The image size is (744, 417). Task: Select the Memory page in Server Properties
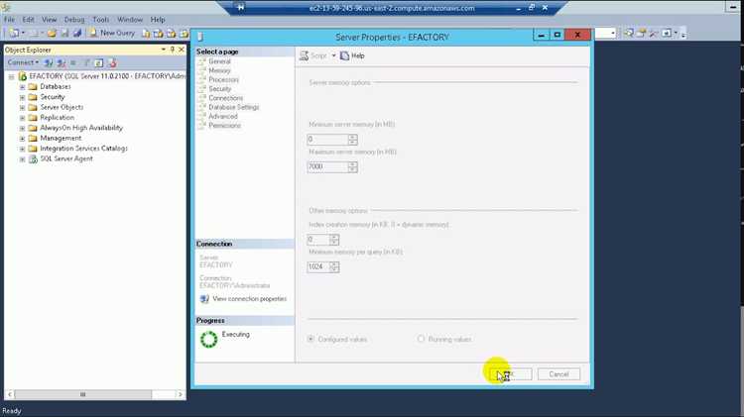click(x=219, y=70)
